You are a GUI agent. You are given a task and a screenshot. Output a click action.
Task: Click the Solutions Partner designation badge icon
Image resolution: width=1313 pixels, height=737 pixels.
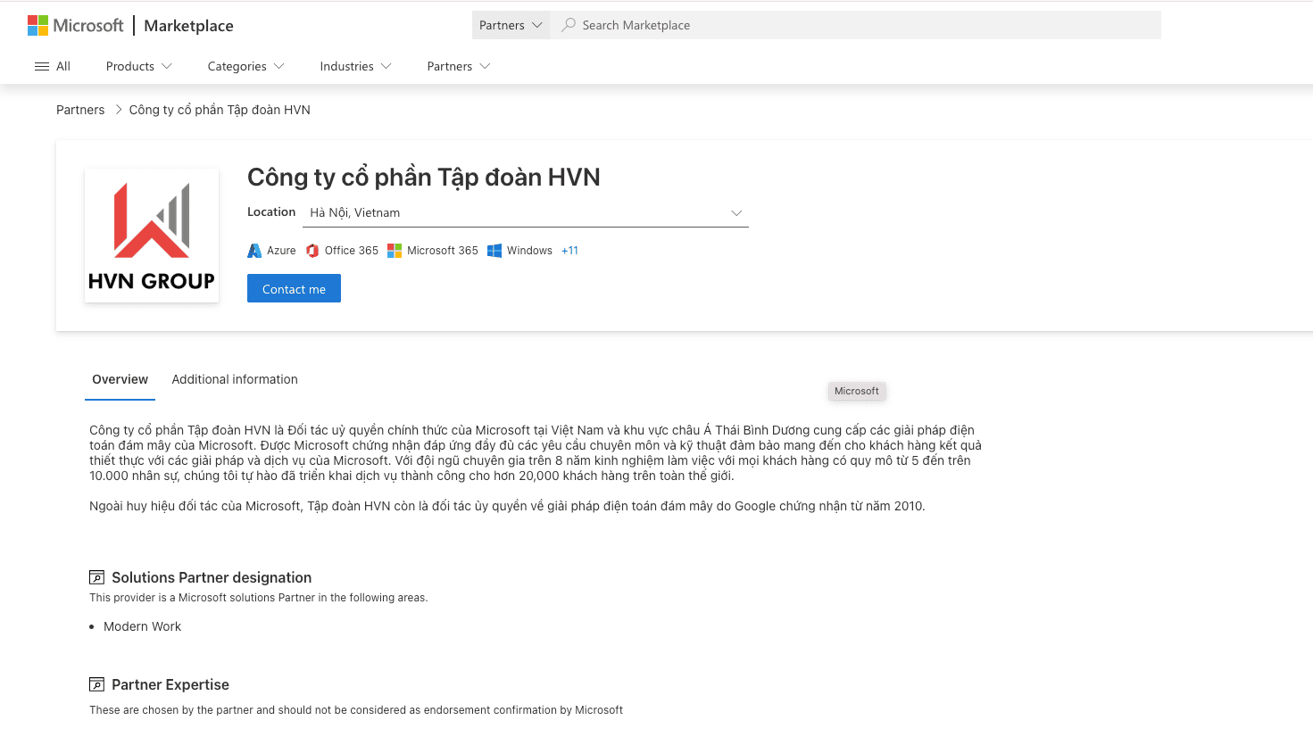(96, 576)
